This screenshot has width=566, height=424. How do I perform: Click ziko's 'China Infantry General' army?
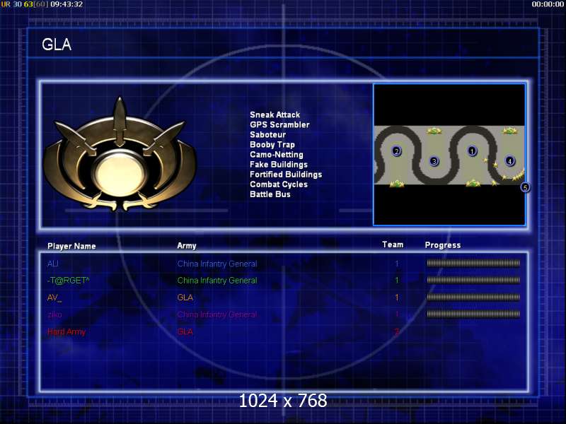[217, 314]
